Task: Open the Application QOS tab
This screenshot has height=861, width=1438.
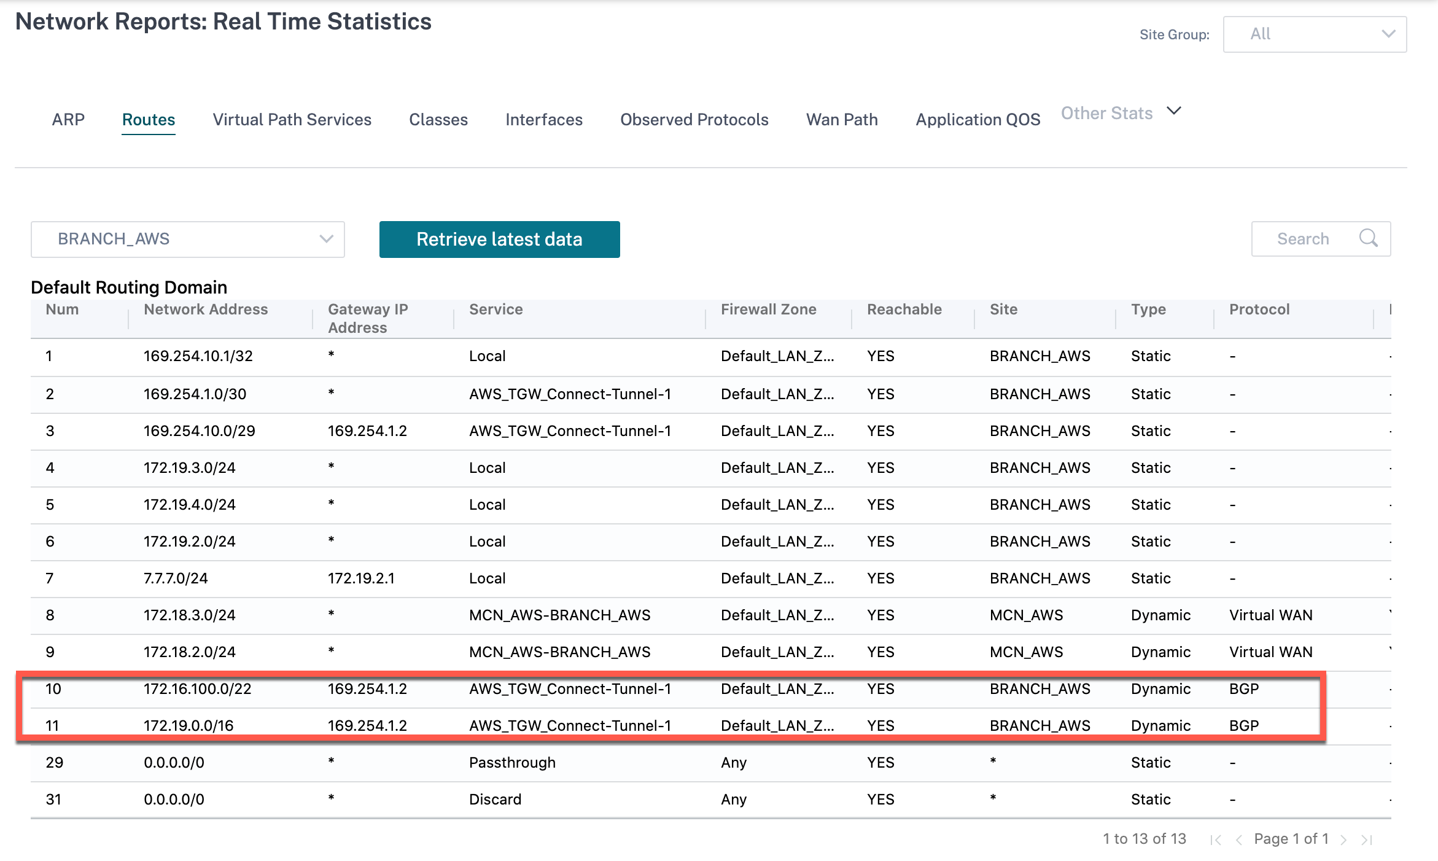Action: click(978, 119)
